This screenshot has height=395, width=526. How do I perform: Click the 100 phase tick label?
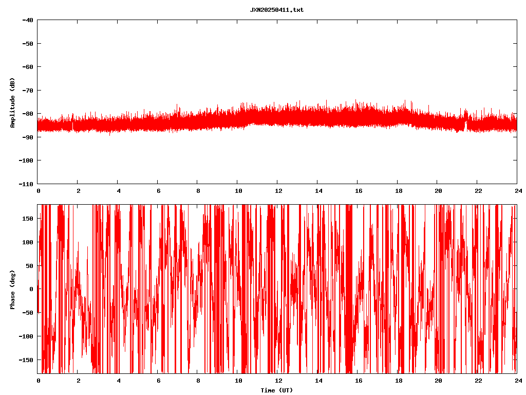coord(28,242)
